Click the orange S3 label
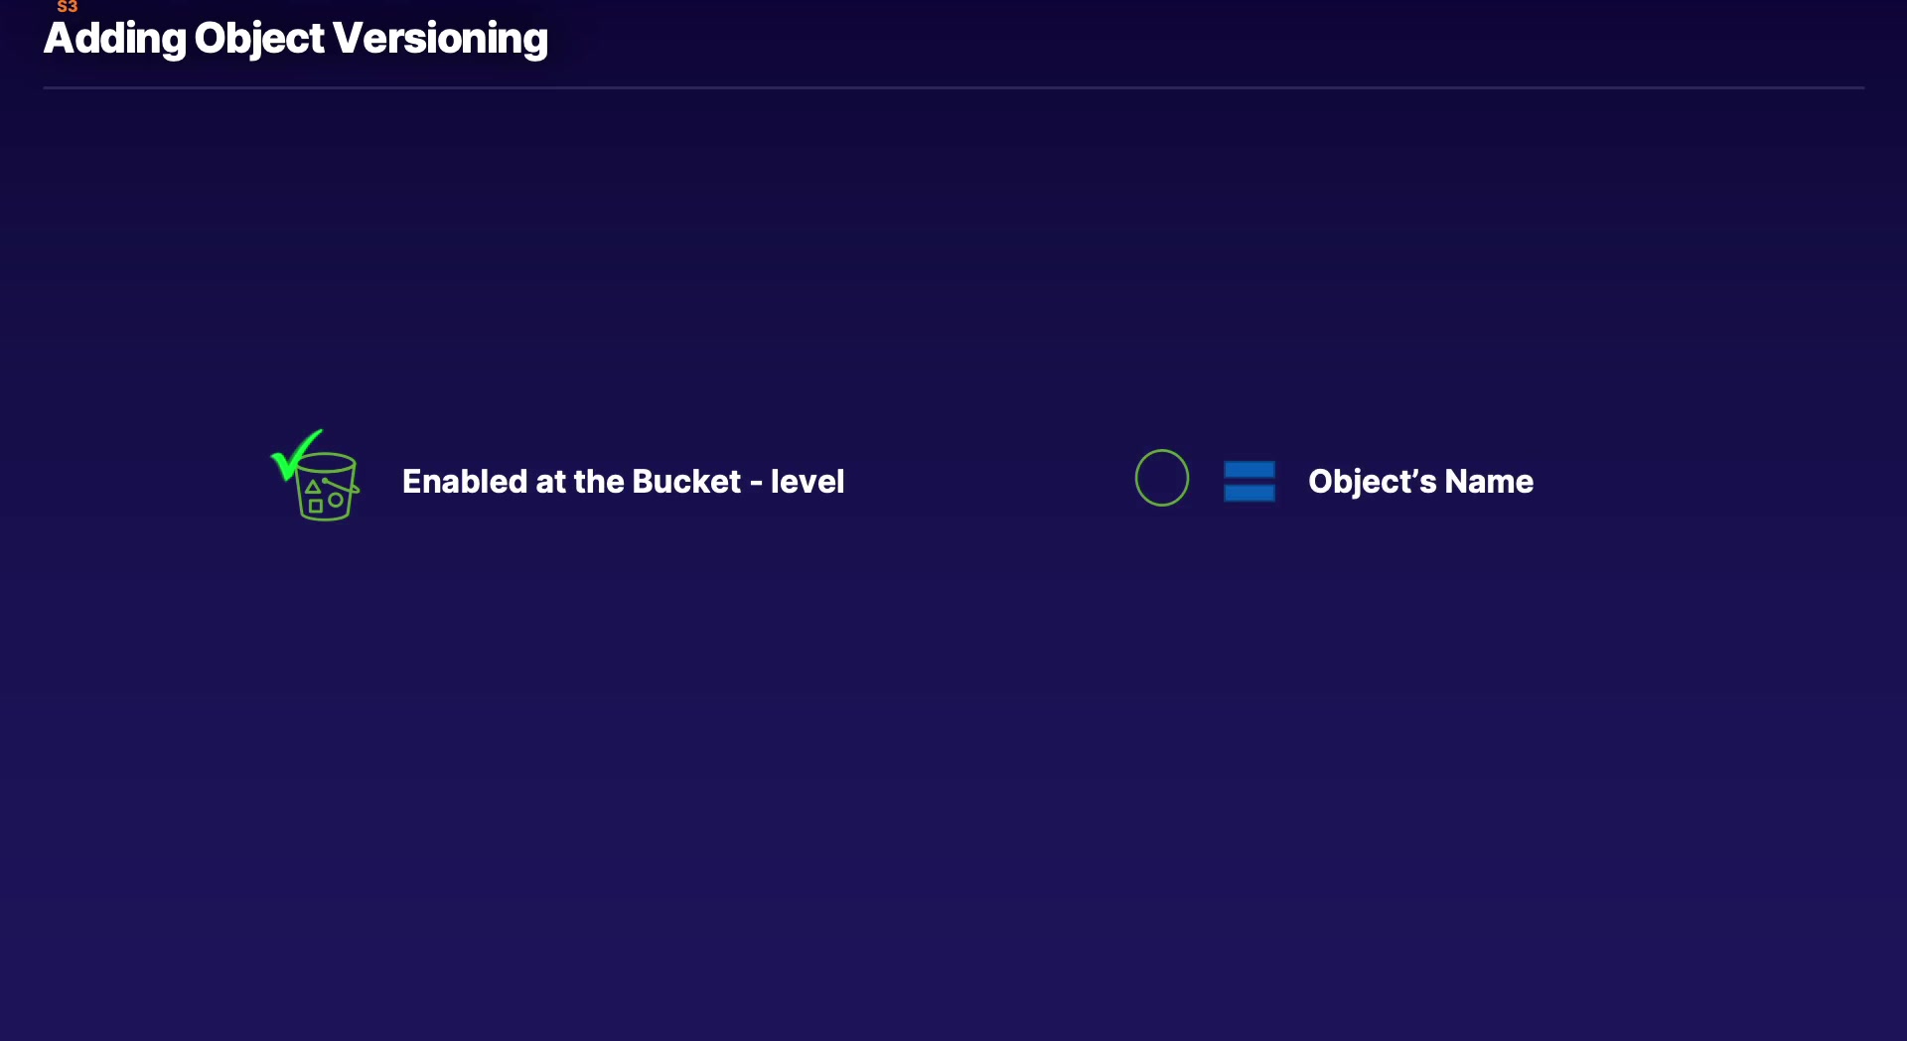Viewport: 1907px width, 1041px height. [x=68, y=7]
